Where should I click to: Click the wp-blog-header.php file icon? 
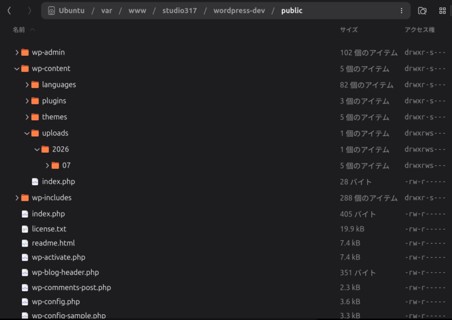click(25, 272)
